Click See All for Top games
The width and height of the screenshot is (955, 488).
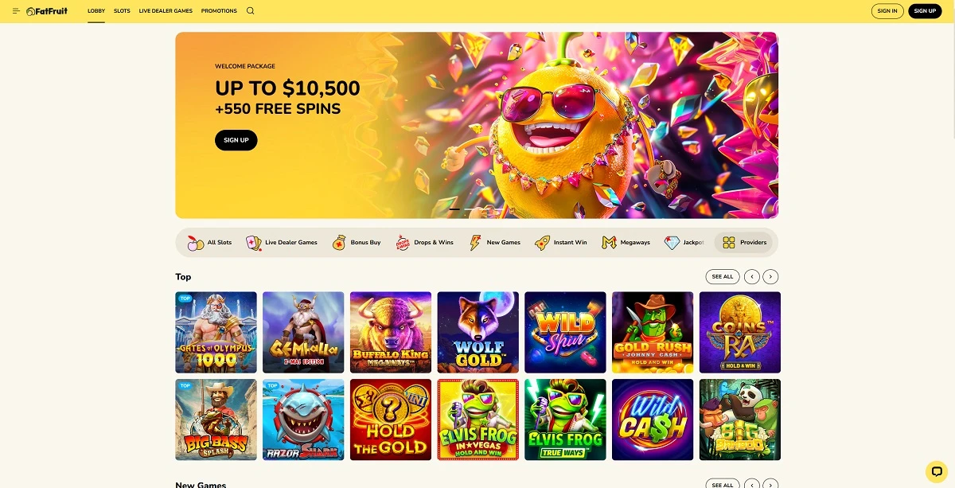click(723, 277)
